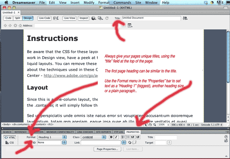Switch Properties to CSS mode
This screenshot has width=230, height=159.
[x=10, y=143]
